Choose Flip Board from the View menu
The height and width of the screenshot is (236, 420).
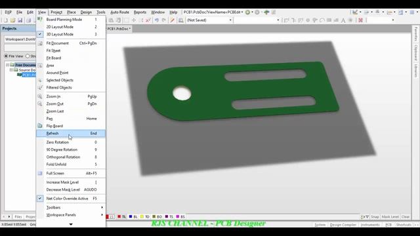71,126
